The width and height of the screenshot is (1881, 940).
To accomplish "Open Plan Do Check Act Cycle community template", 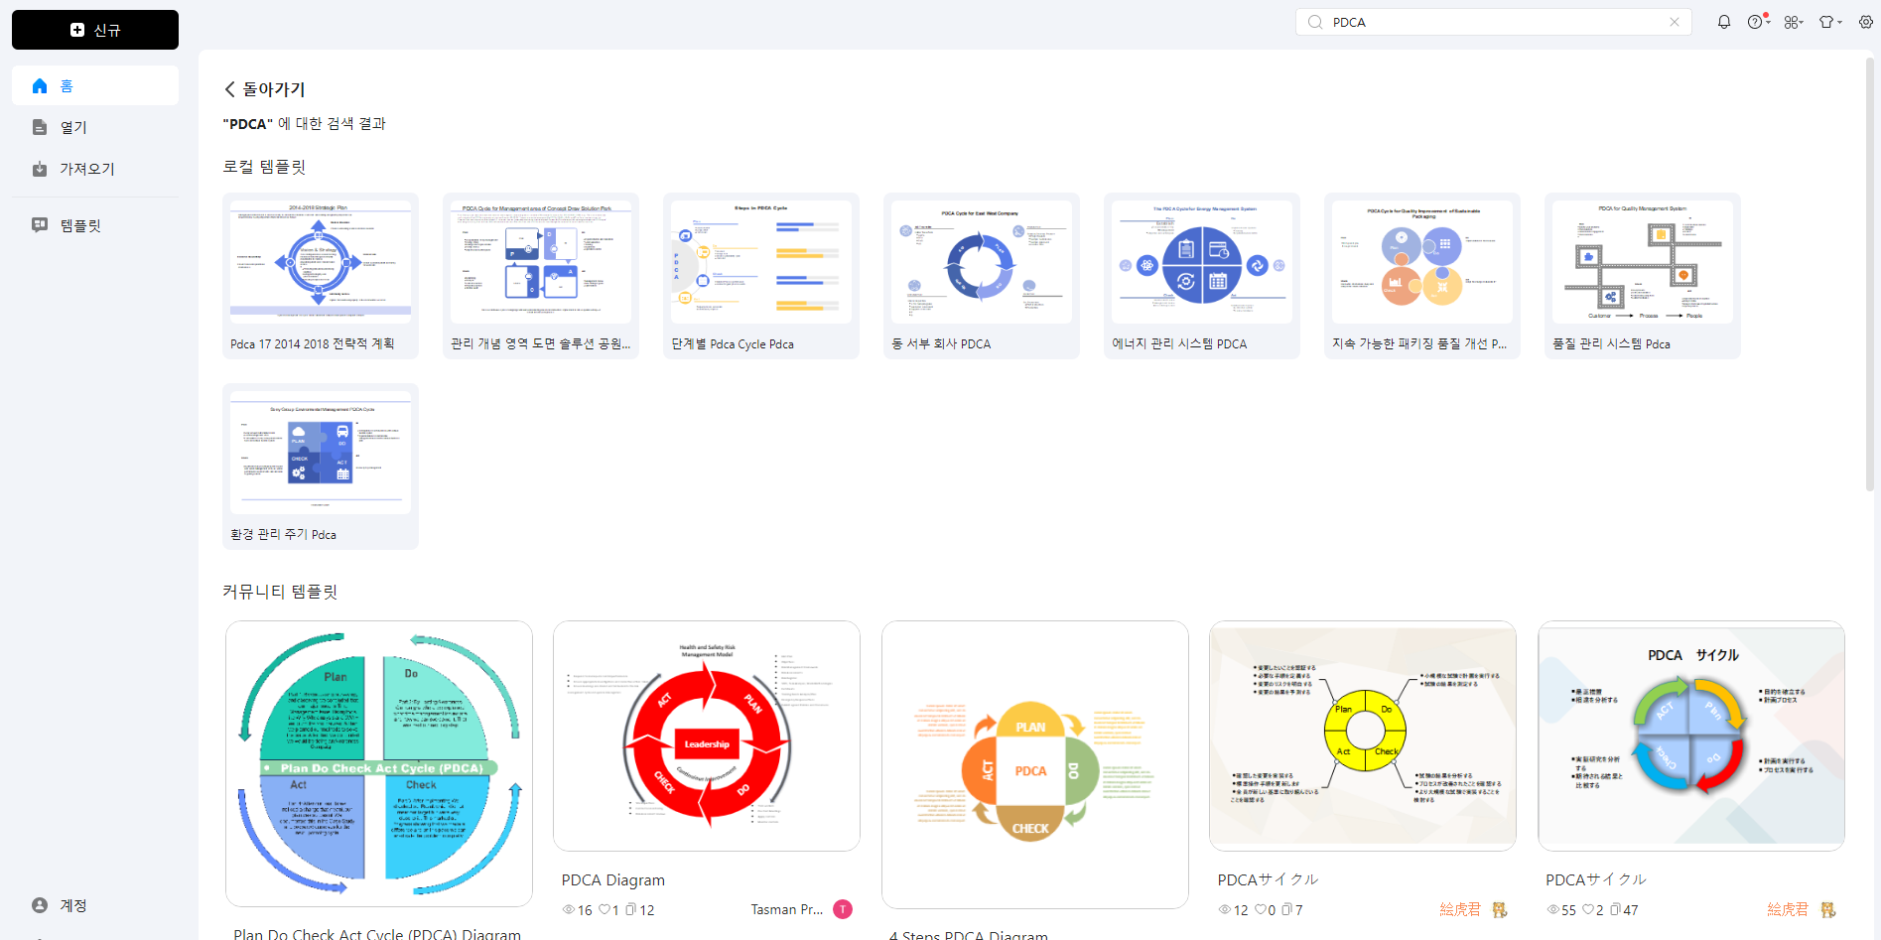I will (x=379, y=763).
